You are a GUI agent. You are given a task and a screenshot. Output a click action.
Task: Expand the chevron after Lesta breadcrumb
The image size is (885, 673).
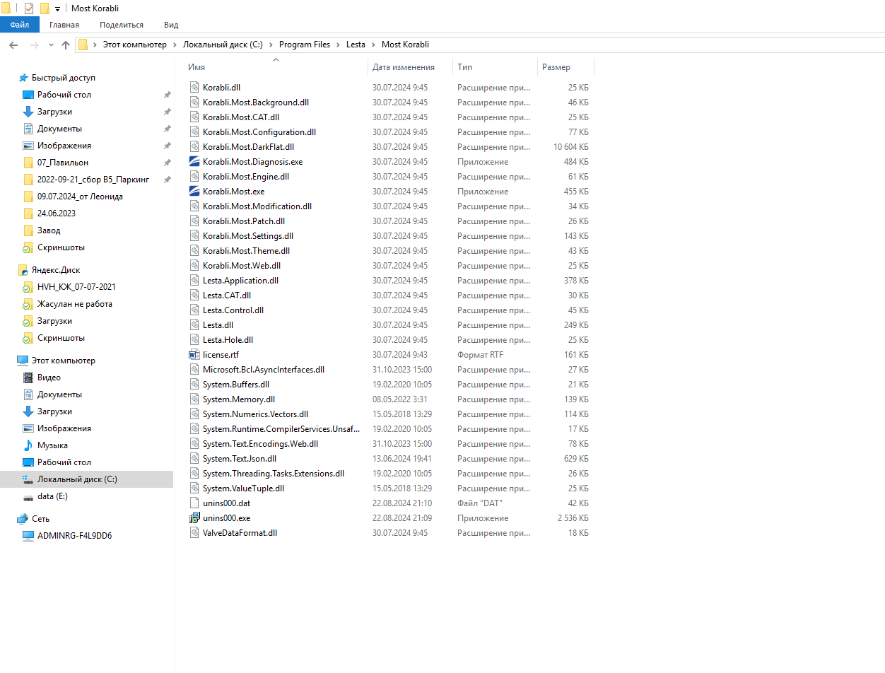(373, 45)
